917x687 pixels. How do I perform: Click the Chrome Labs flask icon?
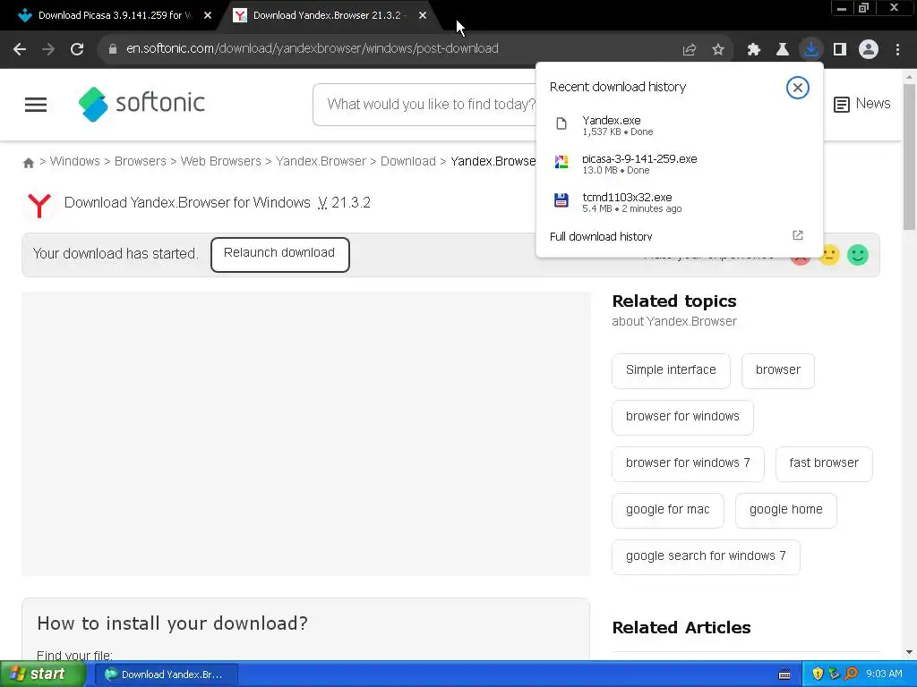point(783,50)
